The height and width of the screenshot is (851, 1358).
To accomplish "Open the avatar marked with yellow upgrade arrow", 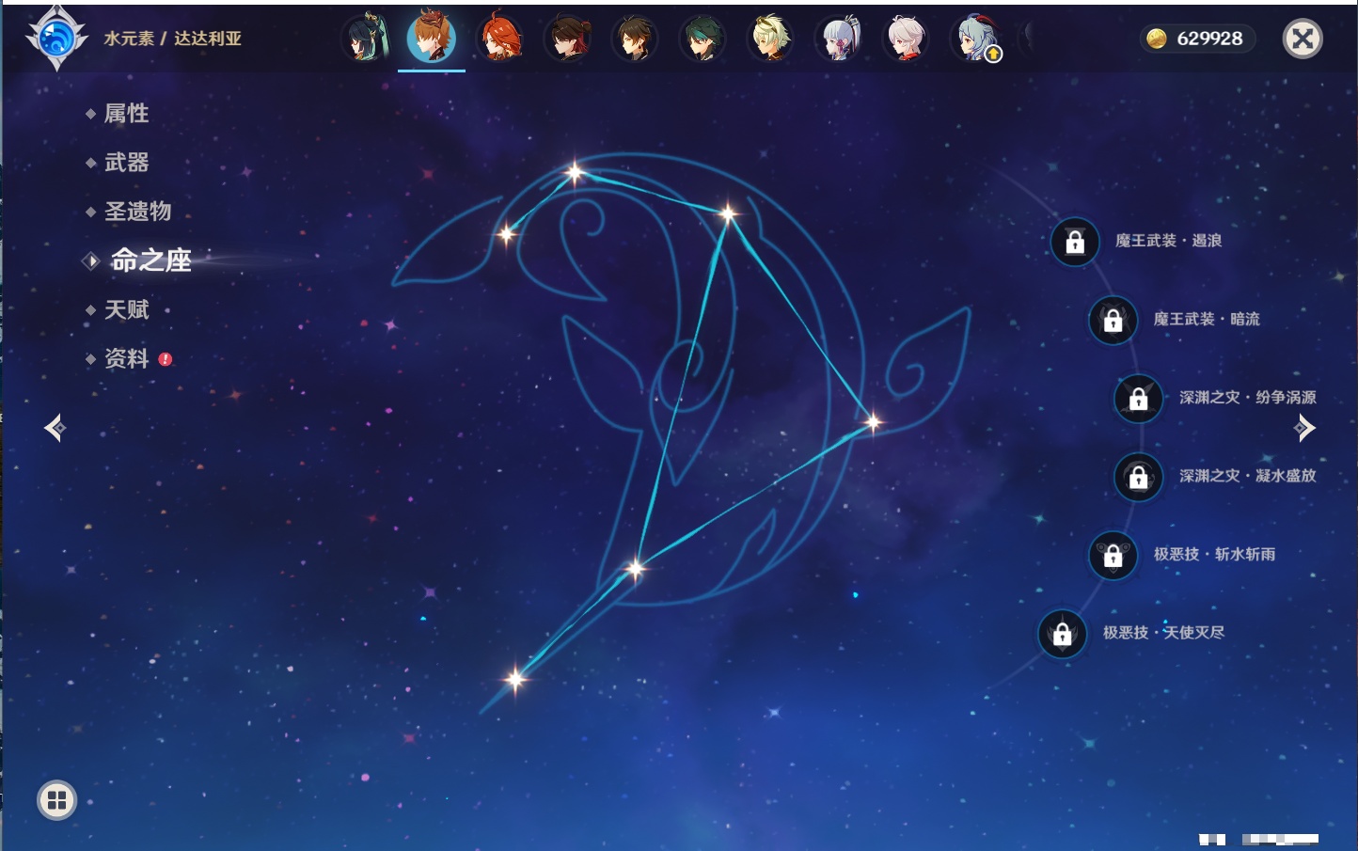I will pos(976,39).
